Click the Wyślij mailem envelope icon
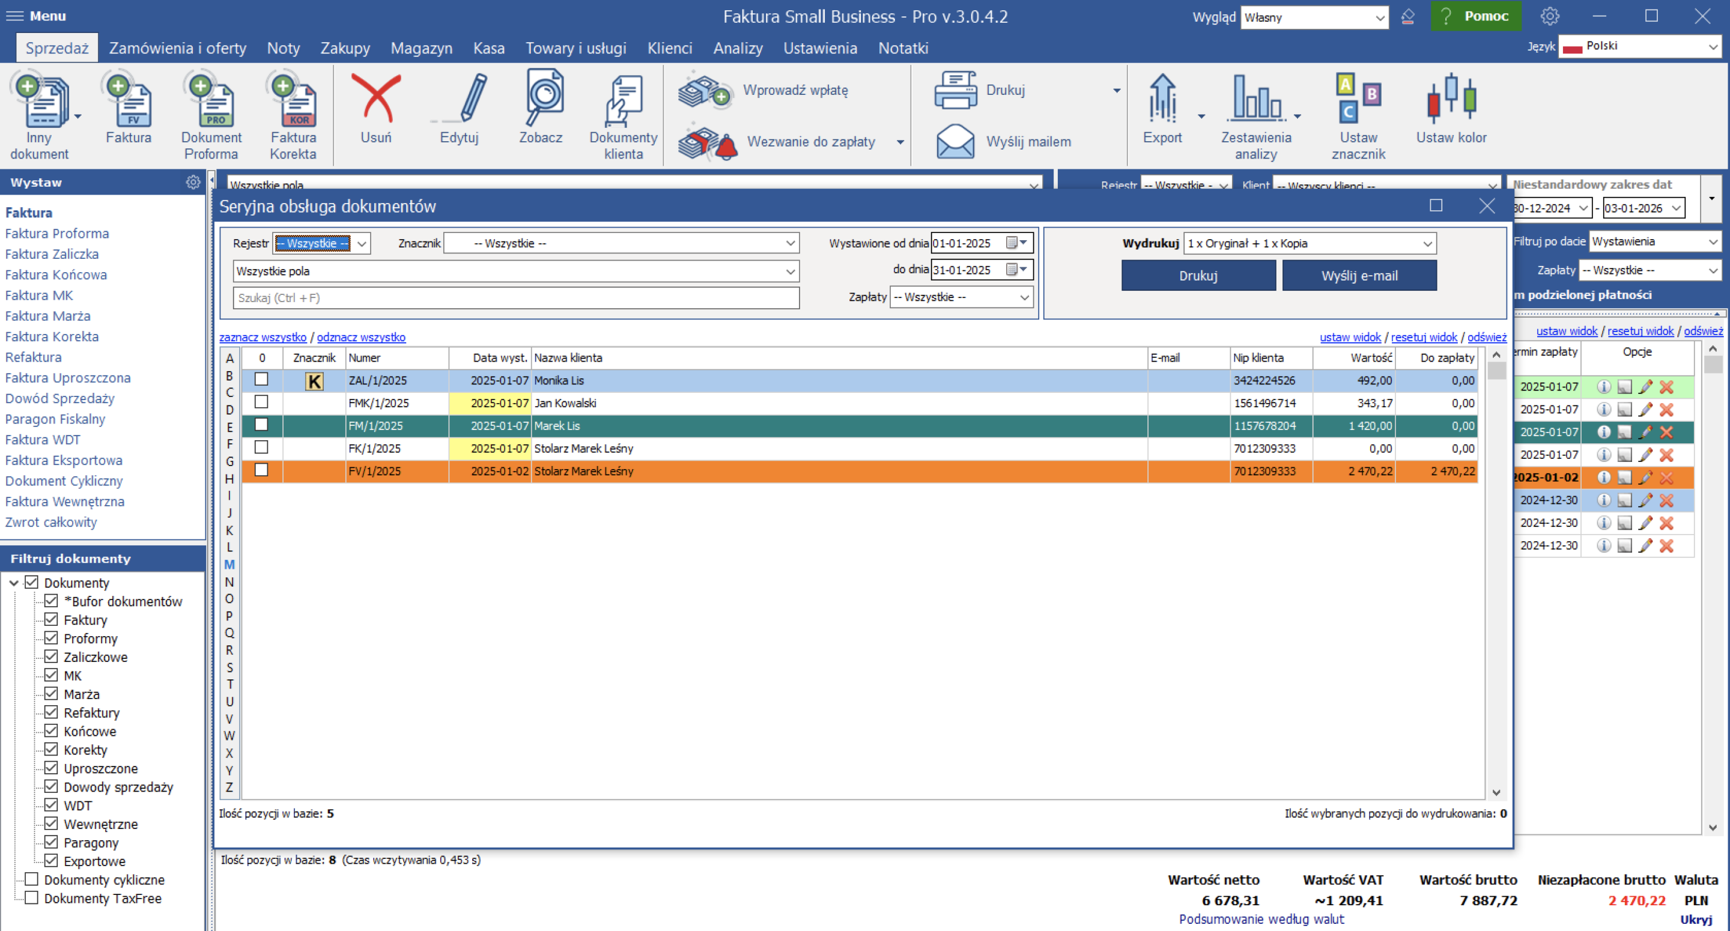Image resolution: width=1730 pixels, height=931 pixels. tap(955, 141)
